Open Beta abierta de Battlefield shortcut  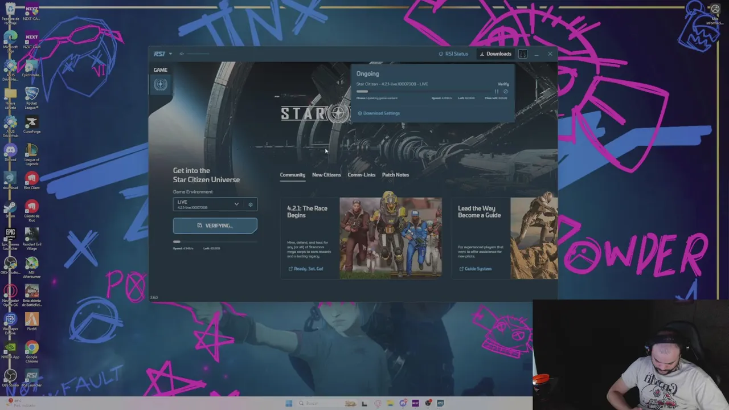32,295
